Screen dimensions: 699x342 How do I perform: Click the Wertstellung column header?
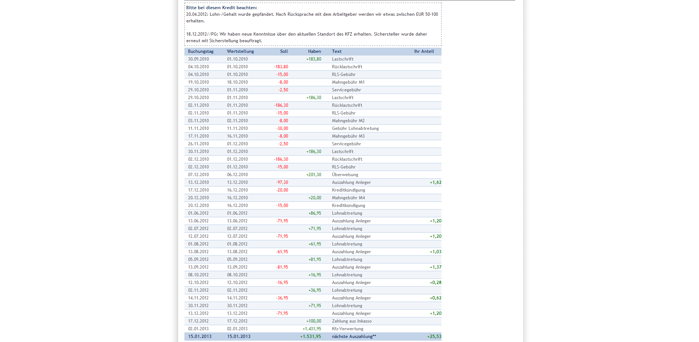pos(240,51)
